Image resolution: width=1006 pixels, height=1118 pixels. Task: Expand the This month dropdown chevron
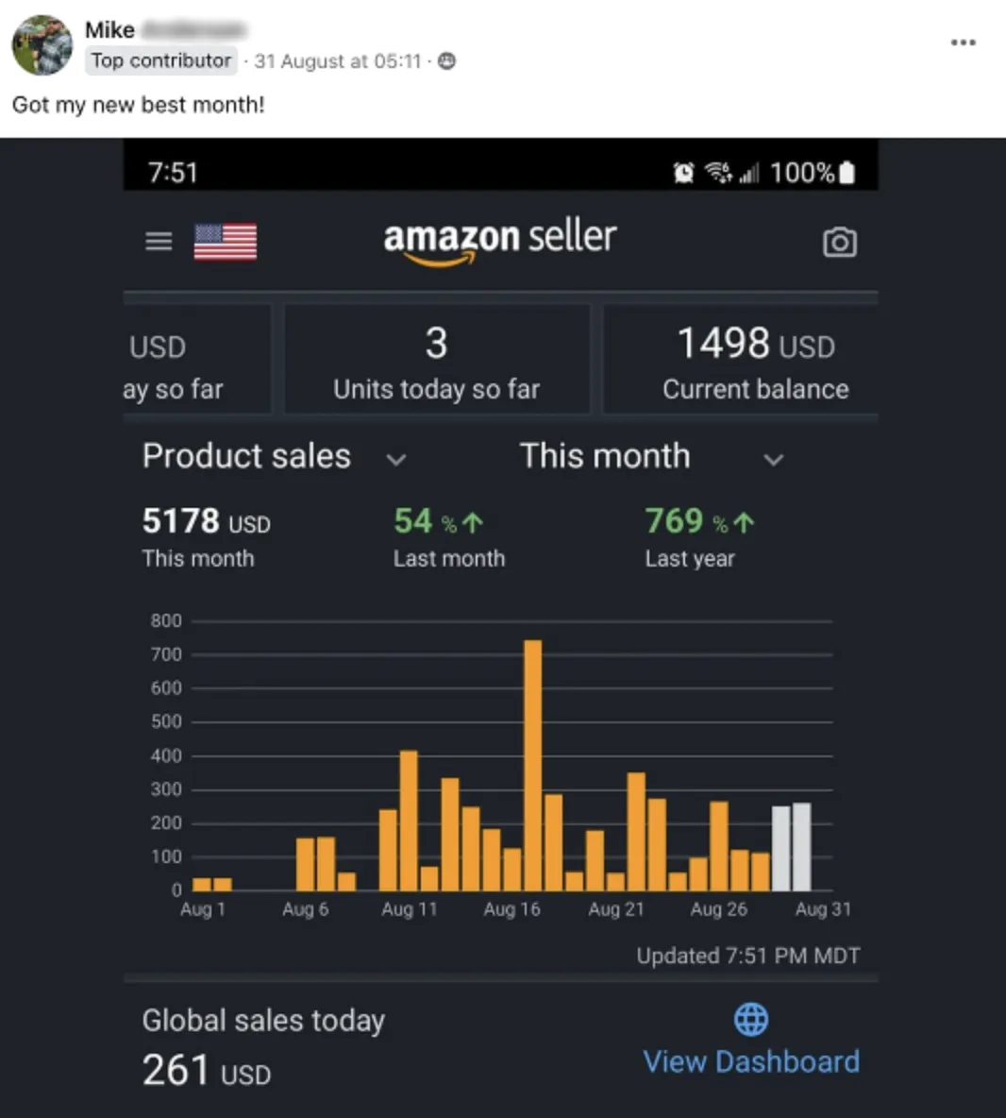click(x=774, y=459)
